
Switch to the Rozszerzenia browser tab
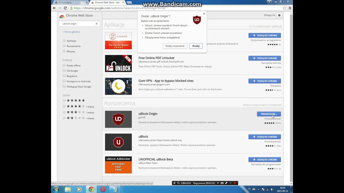[70, 2]
